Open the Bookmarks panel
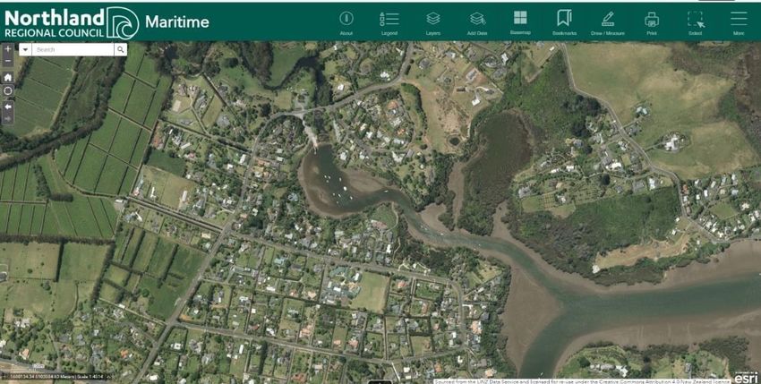 point(564,21)
